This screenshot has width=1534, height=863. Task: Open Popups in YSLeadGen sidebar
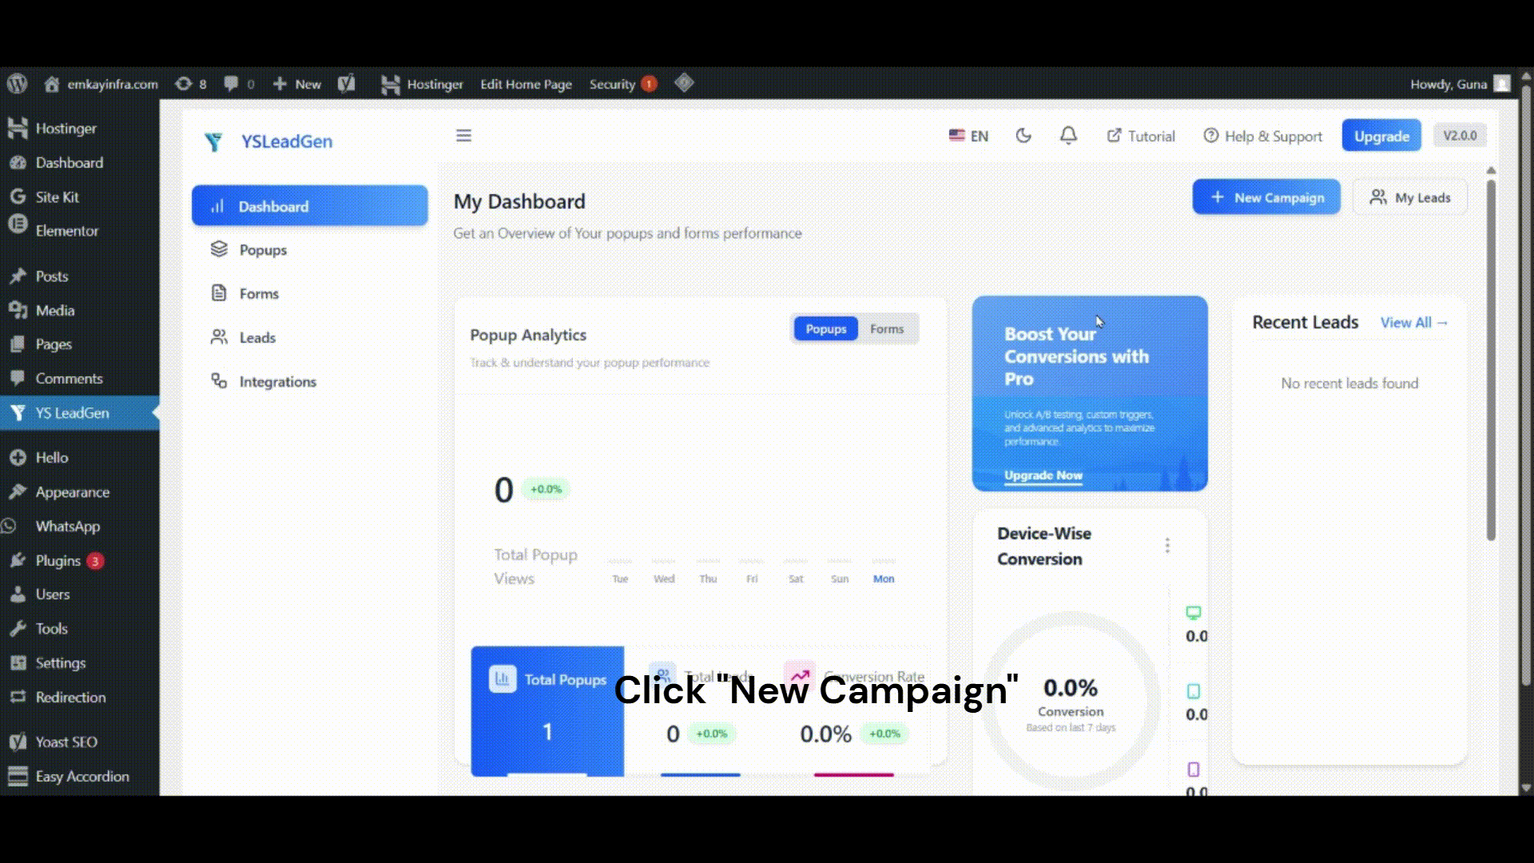[x=263, y=250]
